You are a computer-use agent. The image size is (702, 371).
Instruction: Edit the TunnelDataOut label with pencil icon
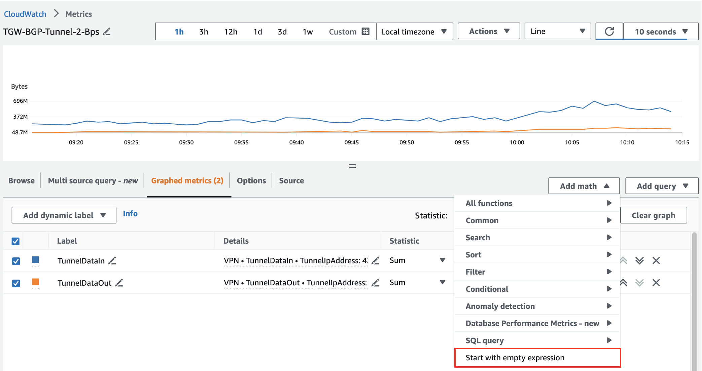coord(119,283)
